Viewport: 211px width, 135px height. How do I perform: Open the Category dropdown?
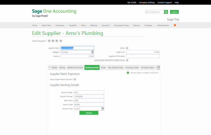[x=92, y=52]
